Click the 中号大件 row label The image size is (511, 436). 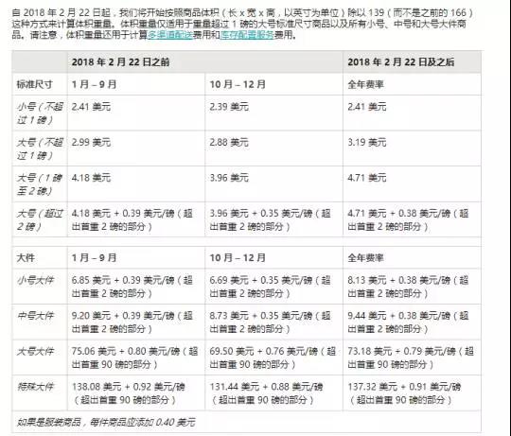pos(36,316)
